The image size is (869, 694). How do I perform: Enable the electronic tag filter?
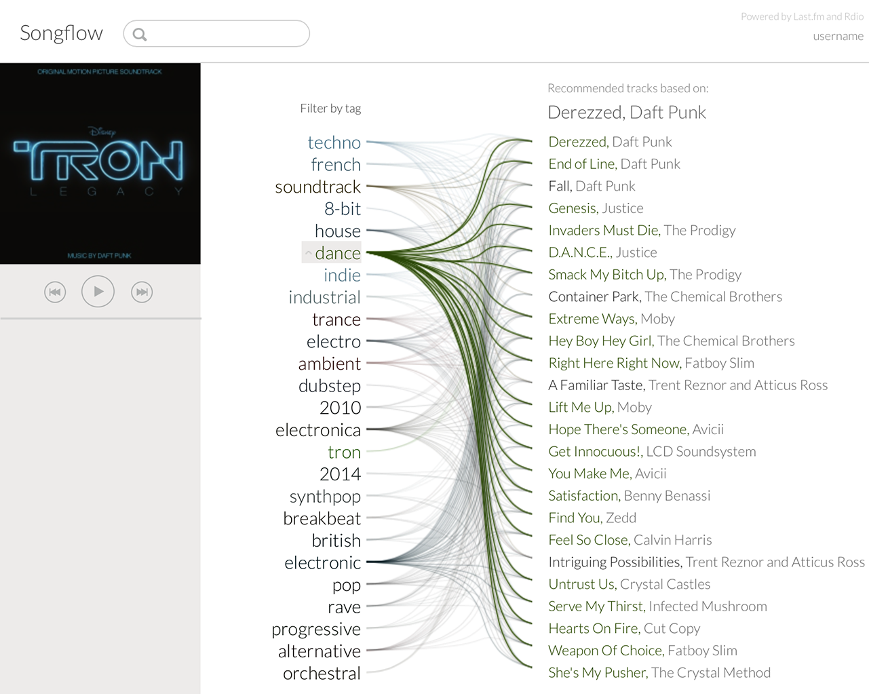pyautogui.click(x=322, y=562)
